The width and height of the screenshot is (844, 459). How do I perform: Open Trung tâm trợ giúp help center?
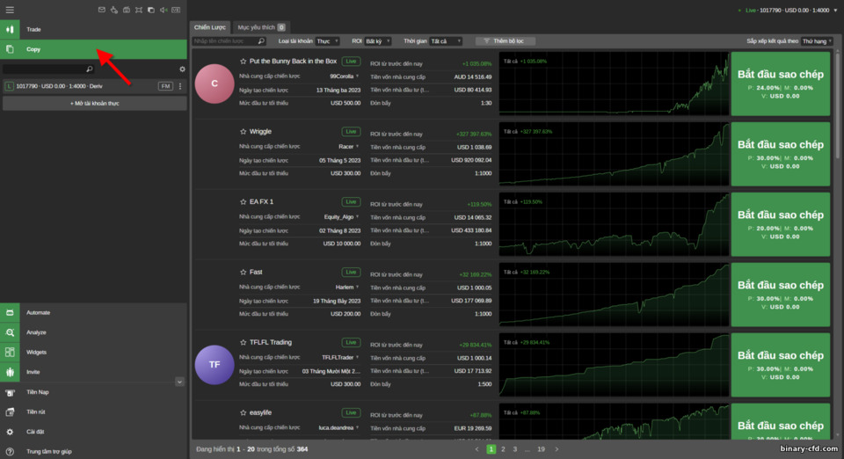coord(94,451)
